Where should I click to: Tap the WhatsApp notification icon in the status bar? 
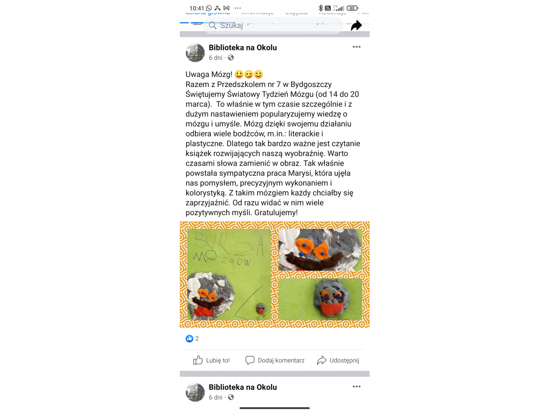tap(209, 8)
